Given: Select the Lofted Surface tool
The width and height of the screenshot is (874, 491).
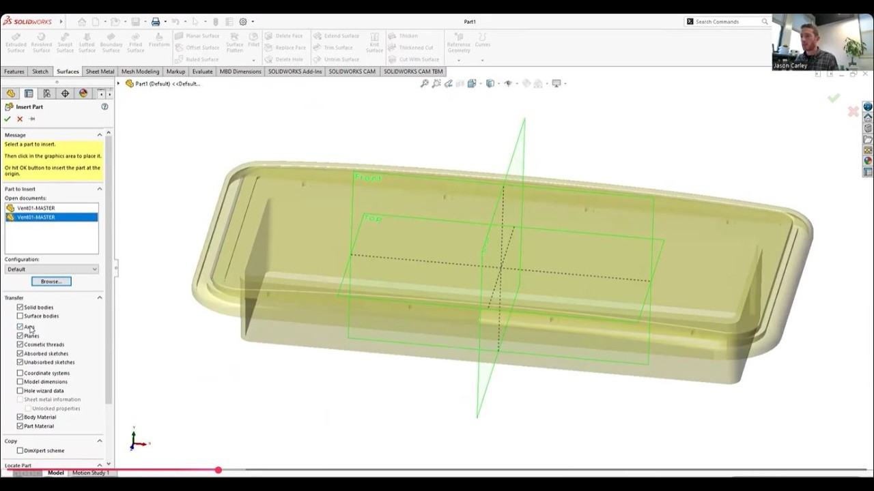Looking at the screenshot, I should pyautogui.click(x=87, y=42).
